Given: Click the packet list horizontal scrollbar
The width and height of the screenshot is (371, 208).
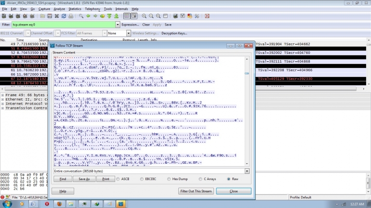Looking at the screenshot, I should (180, 89).
